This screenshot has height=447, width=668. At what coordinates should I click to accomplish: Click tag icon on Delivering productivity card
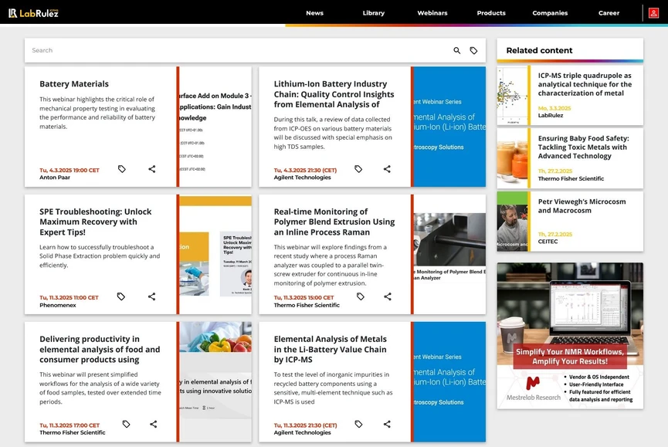tap(126, 424)
